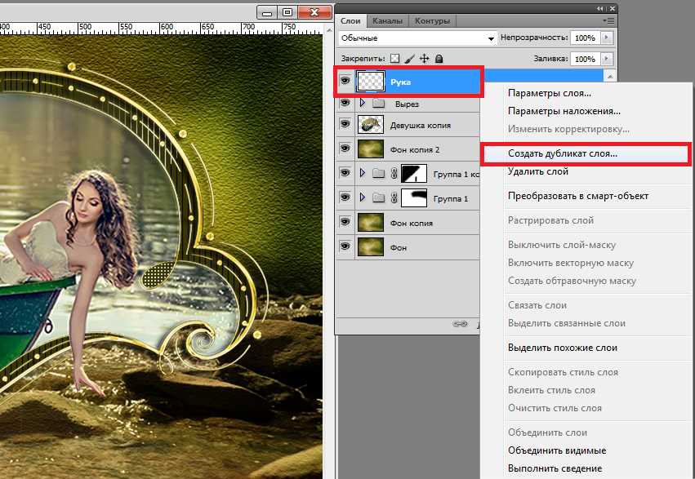The width and height of the screenshot is (695, 479).
Task: Click the layers list scroll-up arrow
Action: 610,77
